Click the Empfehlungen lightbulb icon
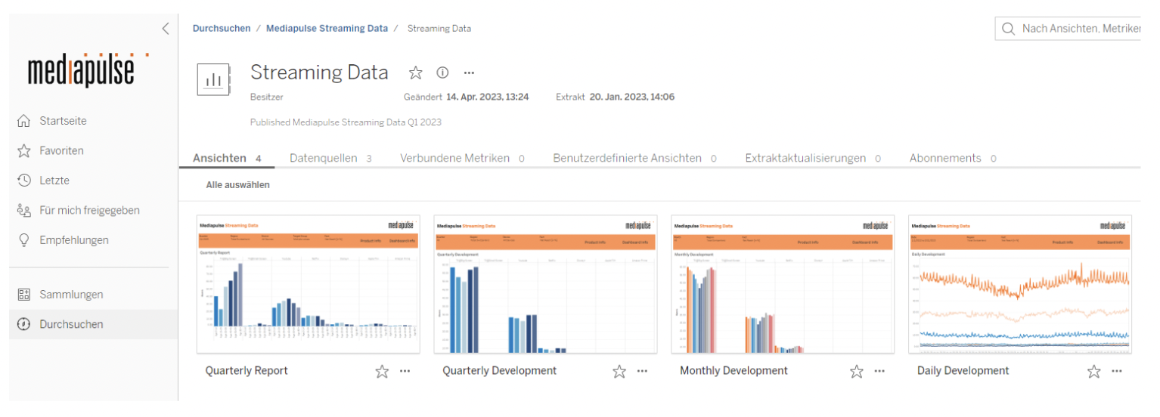Screen dimensions: 1160x417 23,240
